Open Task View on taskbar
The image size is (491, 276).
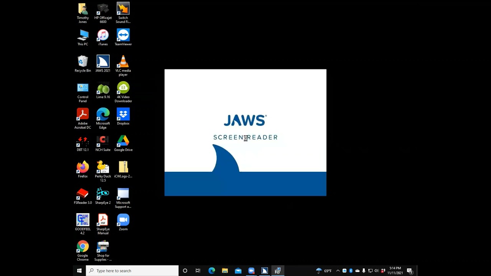198,271
